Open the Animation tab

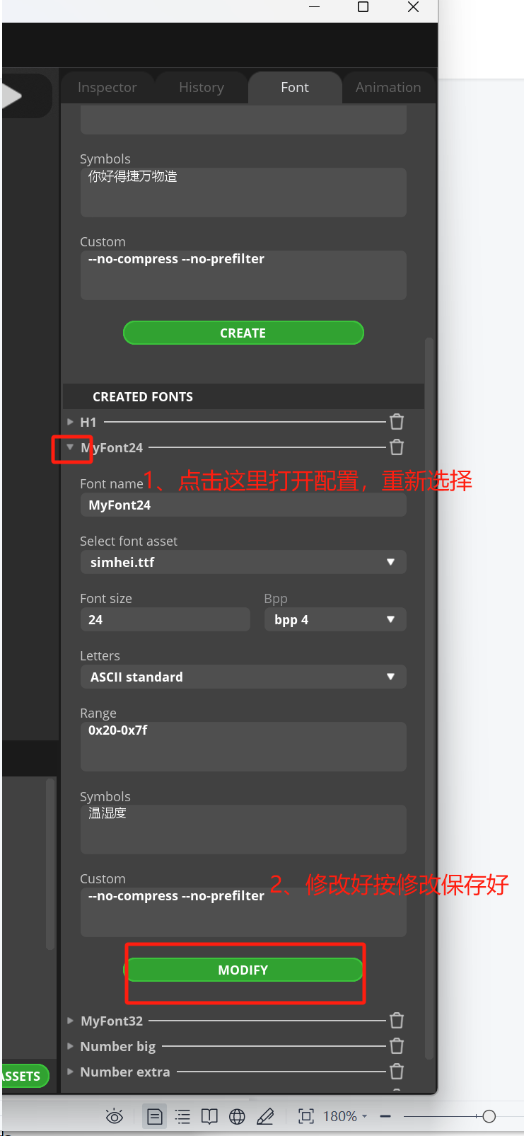pos(388,87)
